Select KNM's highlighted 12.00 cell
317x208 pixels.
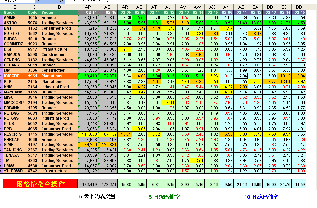[241, 87]
